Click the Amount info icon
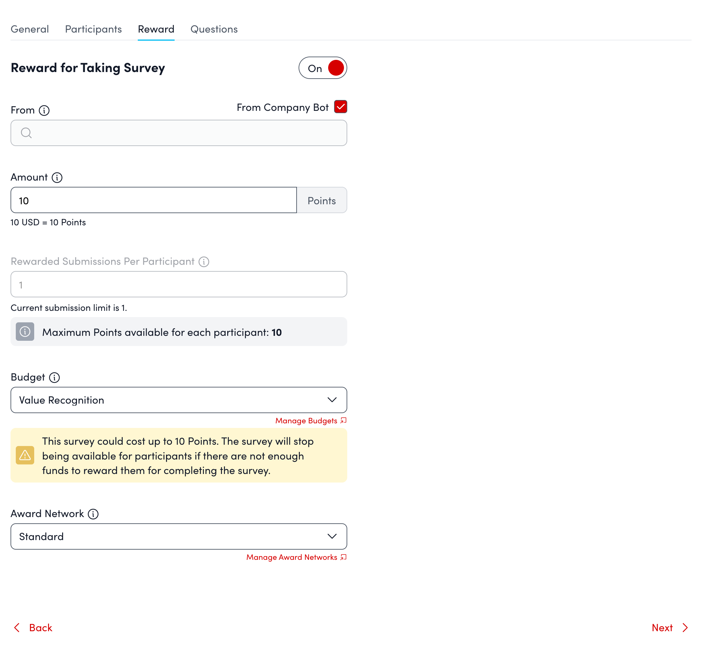The image size is (706, 646). coord(57,178)
